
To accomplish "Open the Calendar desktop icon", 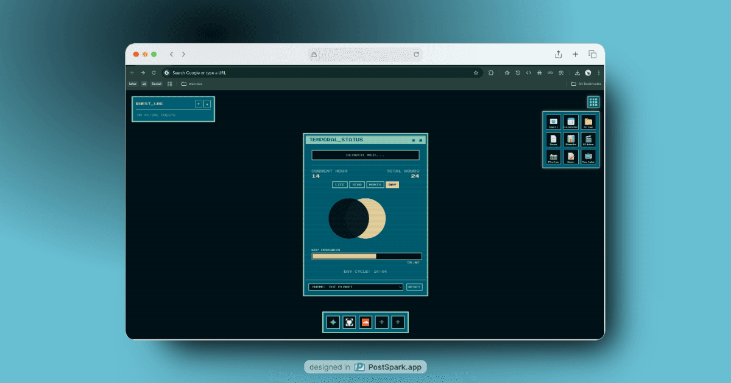I will pyautogui.click(x=571, y=122).
